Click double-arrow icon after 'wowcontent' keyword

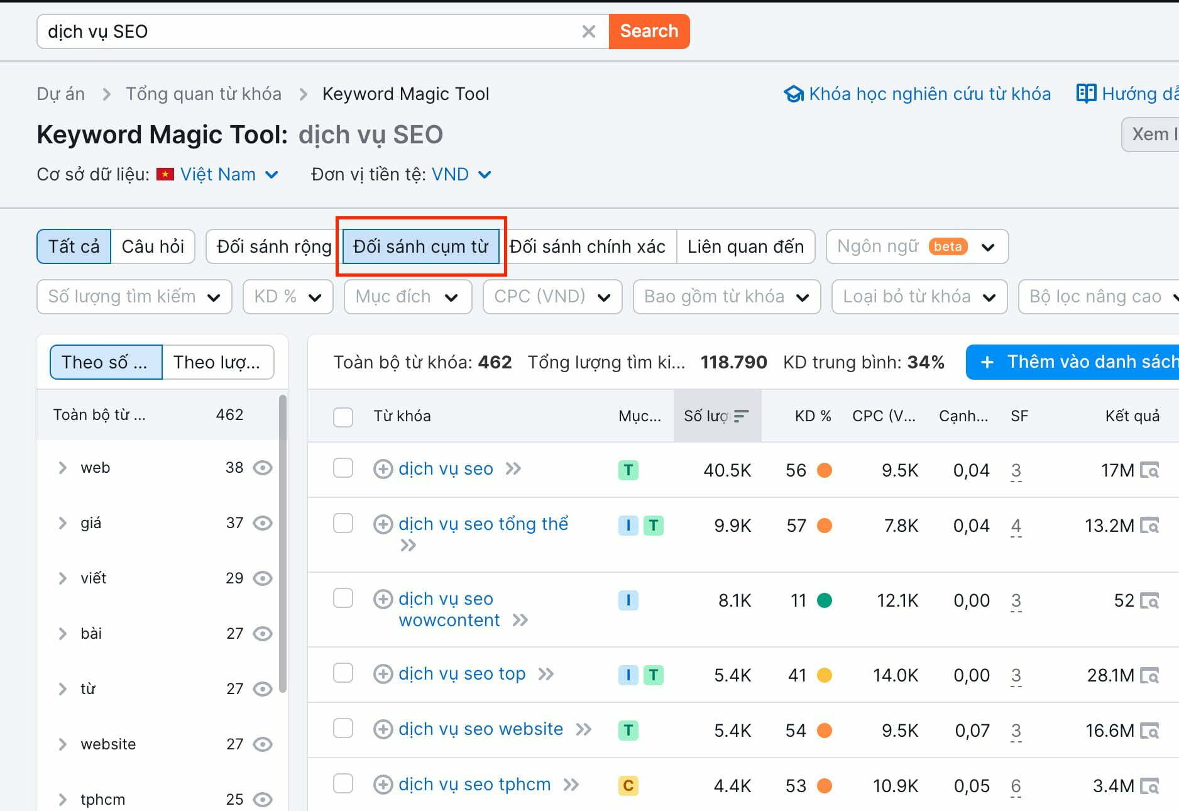pos(520,621)
